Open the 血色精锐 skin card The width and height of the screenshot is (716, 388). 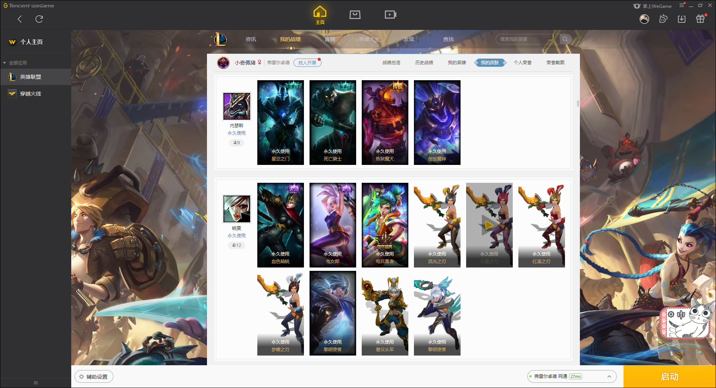(280, 225)
